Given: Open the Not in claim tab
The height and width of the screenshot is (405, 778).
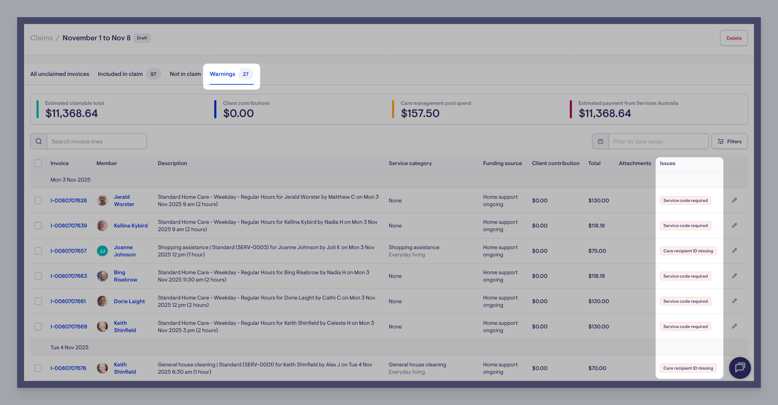Looking at the screenshot, I should 185,74.
